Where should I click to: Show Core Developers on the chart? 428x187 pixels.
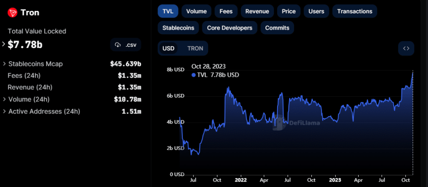[x=229, y=28]
